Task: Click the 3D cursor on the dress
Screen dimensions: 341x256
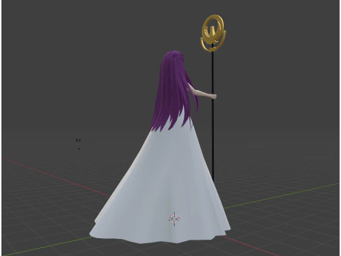Action: 174,218
